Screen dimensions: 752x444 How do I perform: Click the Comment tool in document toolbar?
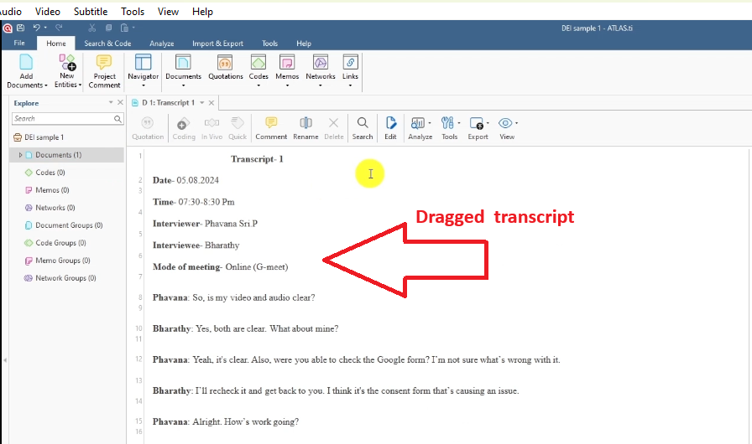[x=271, y=128]
